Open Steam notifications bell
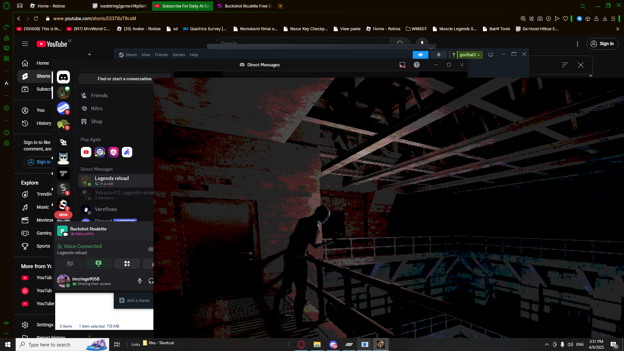 439,55
